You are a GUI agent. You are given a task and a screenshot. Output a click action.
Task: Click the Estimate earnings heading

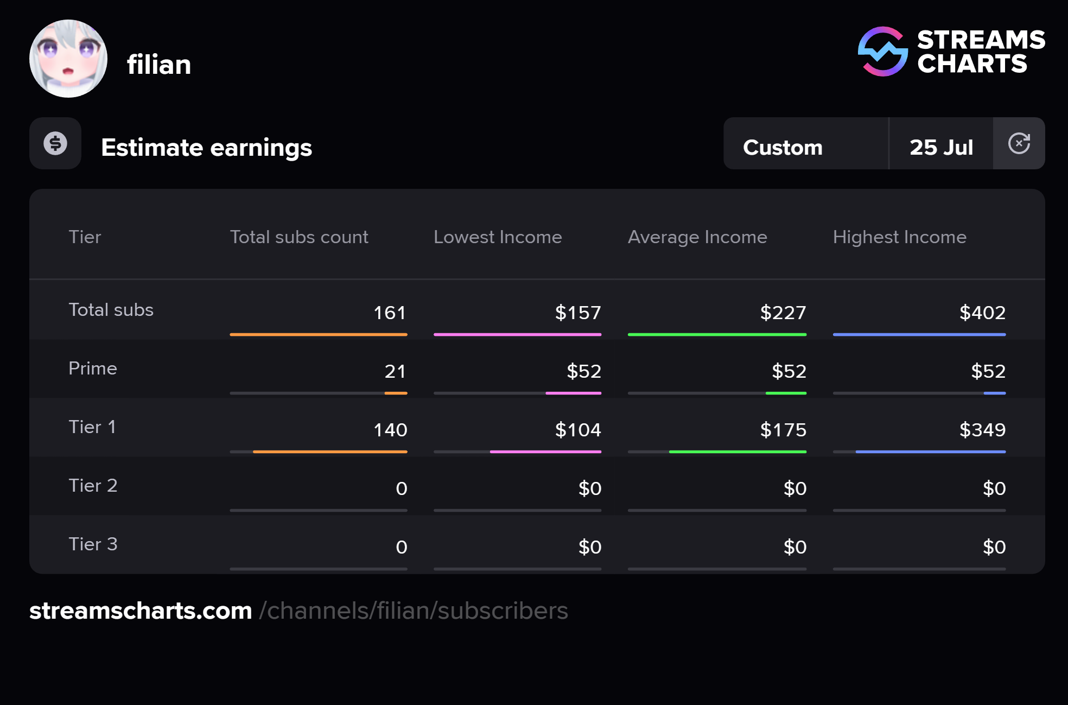pos(206,148)
